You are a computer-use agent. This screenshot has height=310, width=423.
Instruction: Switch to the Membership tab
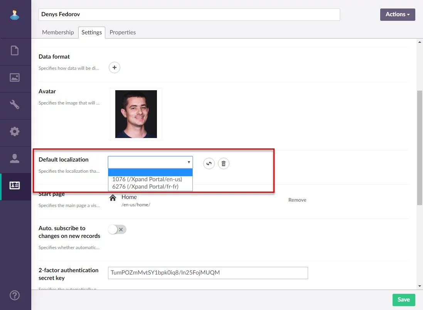pyautogui.click(x=58, y=32)
